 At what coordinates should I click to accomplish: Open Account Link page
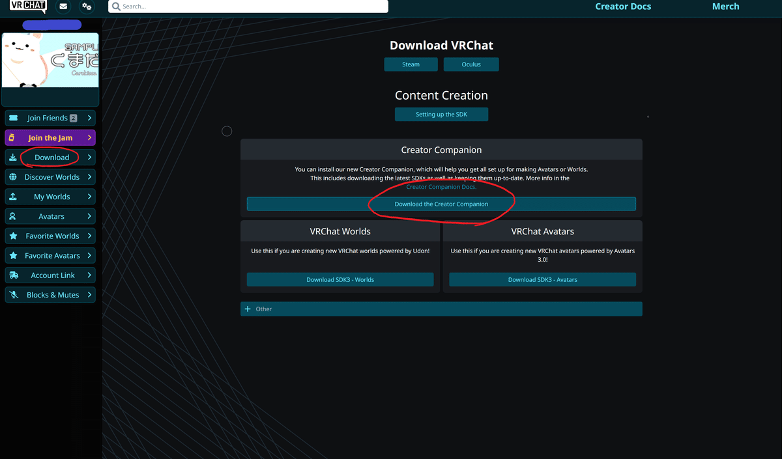[x=50, y=275]
